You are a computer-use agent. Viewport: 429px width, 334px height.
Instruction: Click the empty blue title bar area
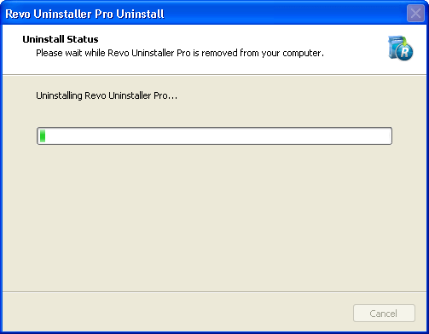click(284, 14)
